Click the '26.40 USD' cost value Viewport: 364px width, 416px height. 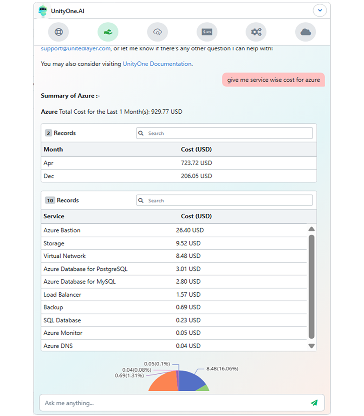click(190, 230)
